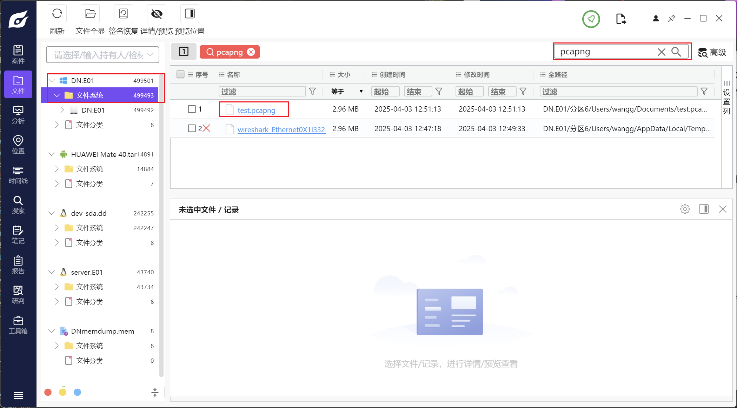Open the 签名恢复 signature recovery tool
Image resolution: width=737 pixels, height=408 pixels.
124,14
